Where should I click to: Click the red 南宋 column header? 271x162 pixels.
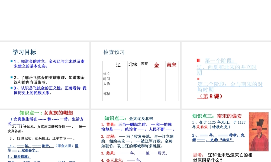tap(172, 66)
